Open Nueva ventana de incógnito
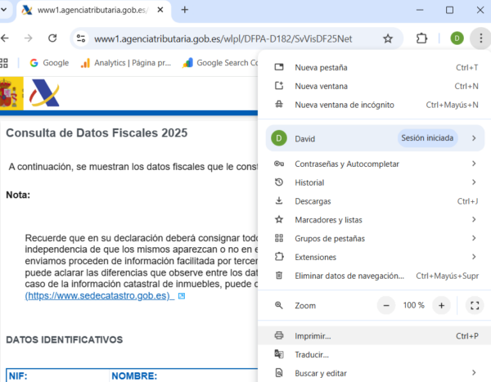 (x=375, y=105)
